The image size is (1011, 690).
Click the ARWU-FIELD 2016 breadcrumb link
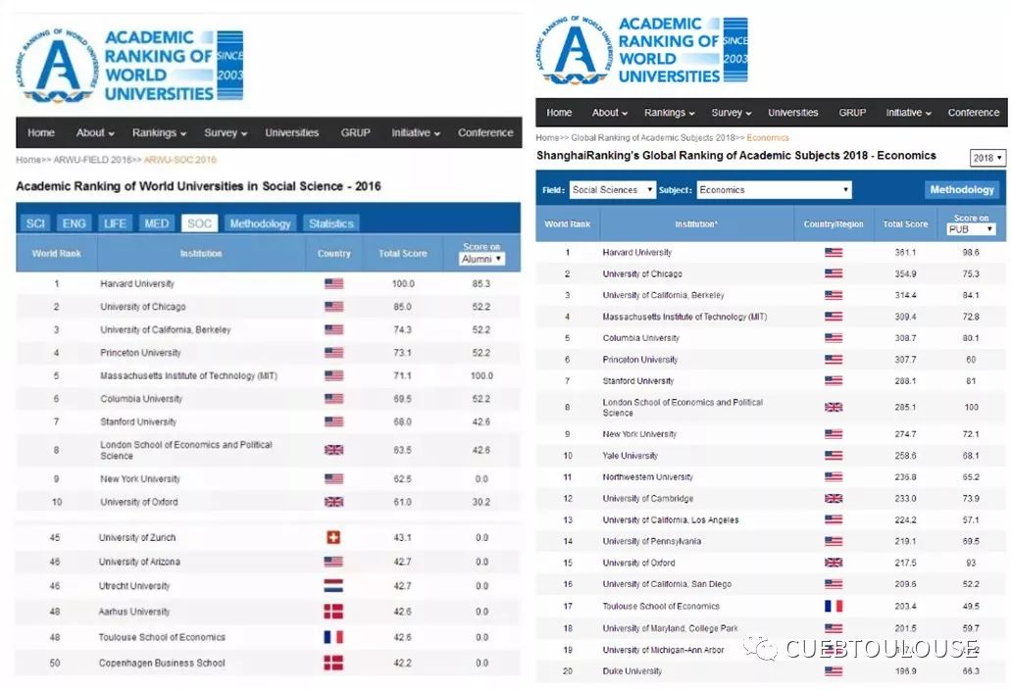pos(92,160)
